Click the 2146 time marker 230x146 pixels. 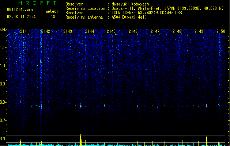coord(133,31)
